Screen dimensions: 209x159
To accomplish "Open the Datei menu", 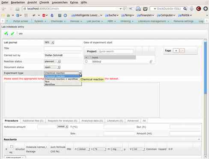I will [5, 3].
